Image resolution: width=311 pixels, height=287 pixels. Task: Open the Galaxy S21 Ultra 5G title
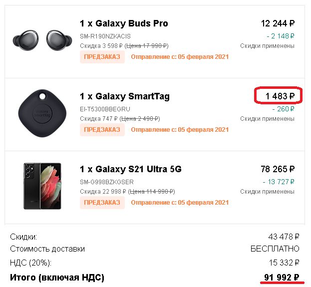(131, 169)
